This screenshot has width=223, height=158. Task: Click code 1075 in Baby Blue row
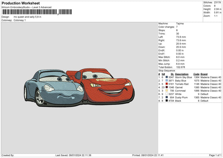[x=197, y=81]
